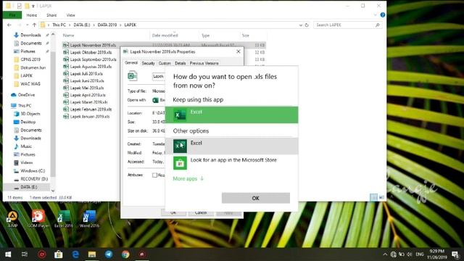This screenshot has width=464, height=261.
Task: Click This PC in the address path
Action: pos(59,25)
